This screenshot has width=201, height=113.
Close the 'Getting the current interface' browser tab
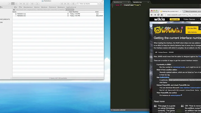pos(181,11)
